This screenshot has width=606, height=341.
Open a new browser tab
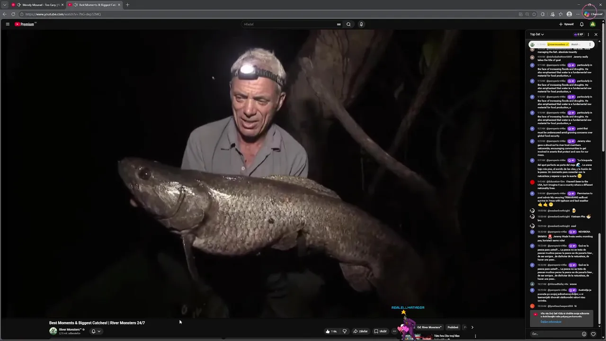coord(127,5)
